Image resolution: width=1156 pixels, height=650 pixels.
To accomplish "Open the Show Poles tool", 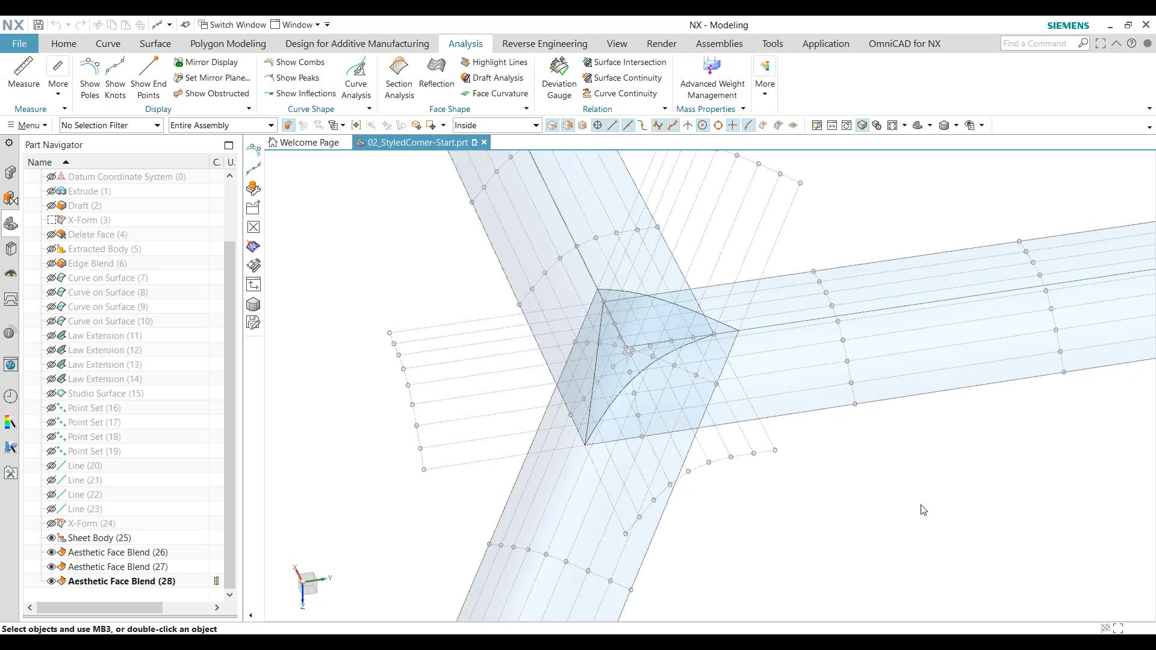I will [x=90, y=67].
